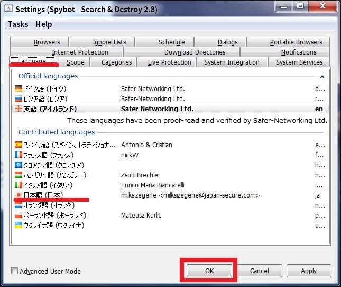Screen dimensions: 341x287
Task: Select the ハンガリー語 (ハンガリー) language row
Action: tap(170, 175)
